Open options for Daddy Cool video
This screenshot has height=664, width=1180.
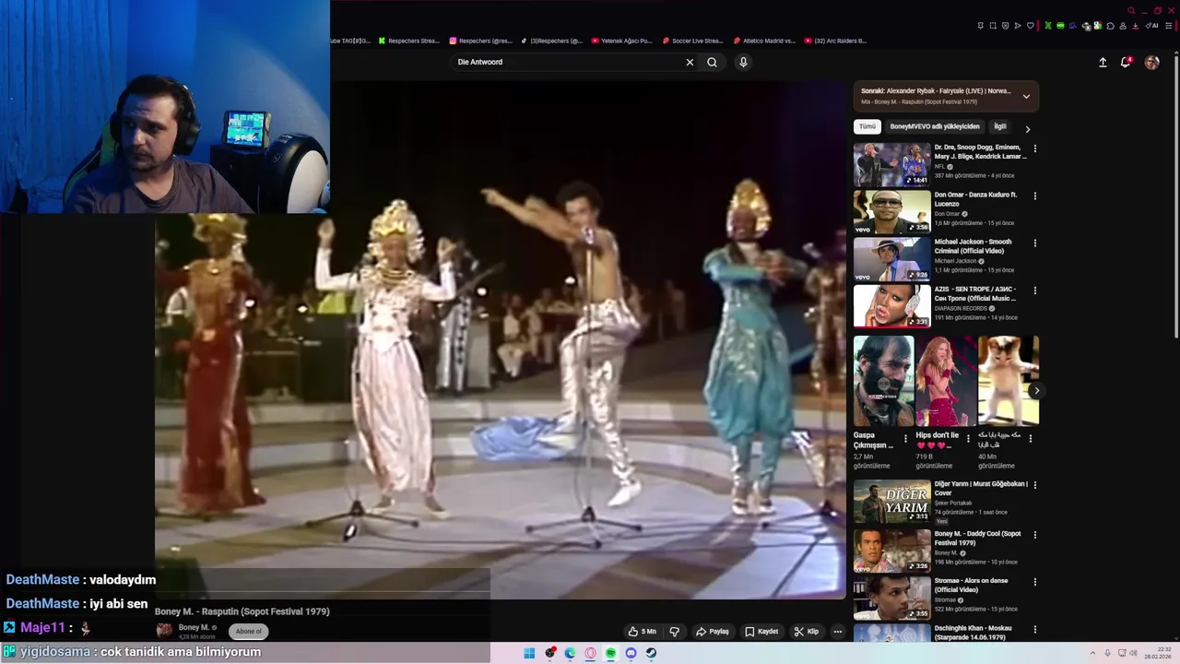click(x=1034, y=535)
